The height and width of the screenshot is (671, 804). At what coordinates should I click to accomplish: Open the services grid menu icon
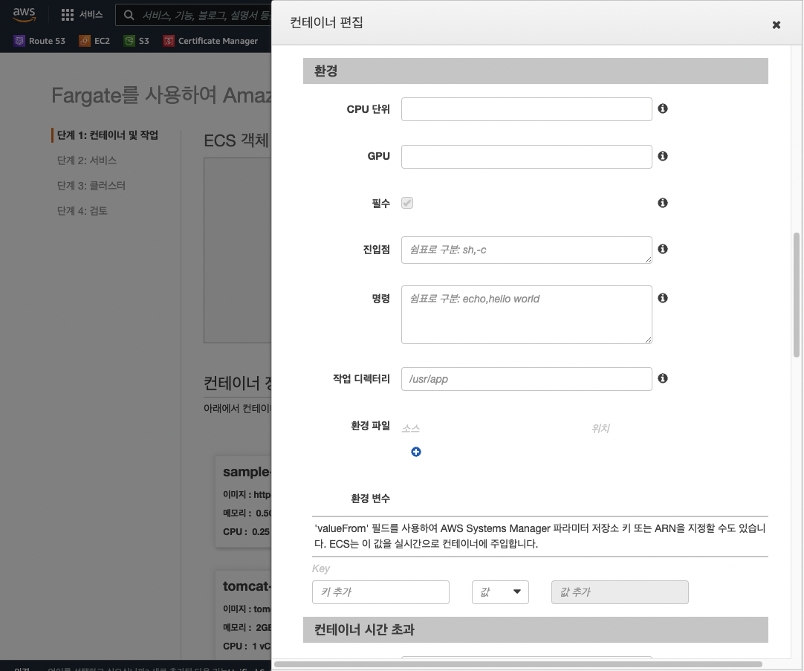(67, 15)
